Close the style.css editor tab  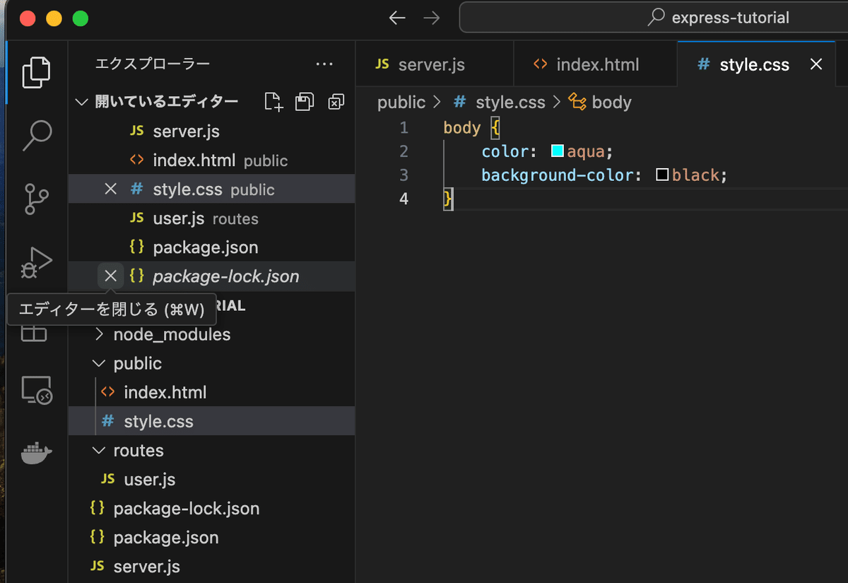point(816,64)
